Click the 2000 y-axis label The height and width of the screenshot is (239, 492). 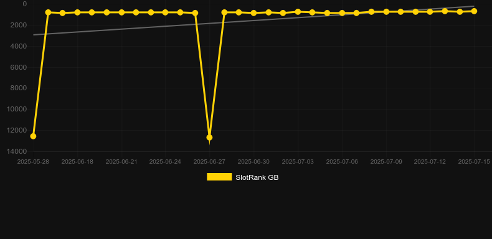[x=19, y=25]
